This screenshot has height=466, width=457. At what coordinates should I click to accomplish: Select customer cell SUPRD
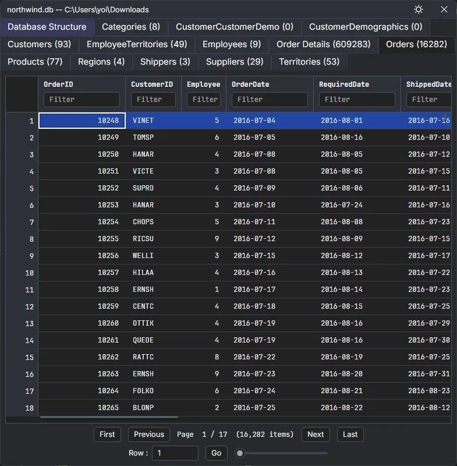tap(153, 188)
